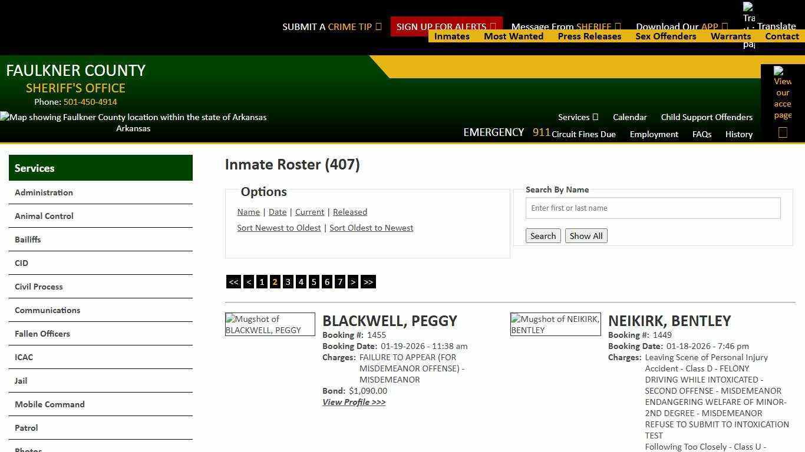Viewport: 805px width, 452px height.
Task: Click the Search By Name input field
Action: coord(652,208)
